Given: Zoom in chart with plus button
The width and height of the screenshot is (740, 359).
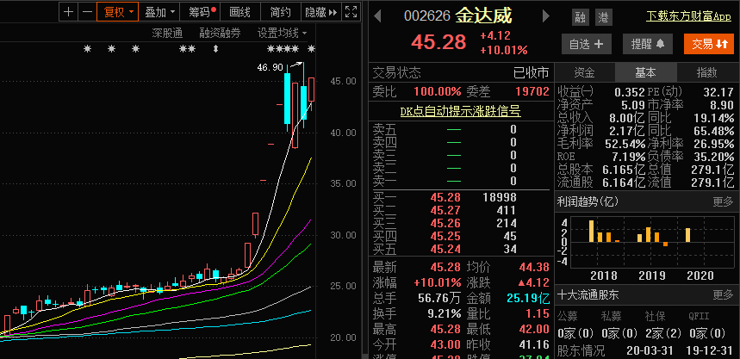Looking at the screenshot, I should pos(68,12).
